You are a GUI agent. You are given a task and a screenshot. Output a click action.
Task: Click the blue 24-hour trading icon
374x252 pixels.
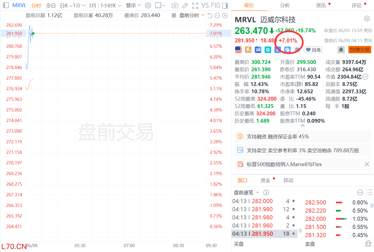(258, 50)
